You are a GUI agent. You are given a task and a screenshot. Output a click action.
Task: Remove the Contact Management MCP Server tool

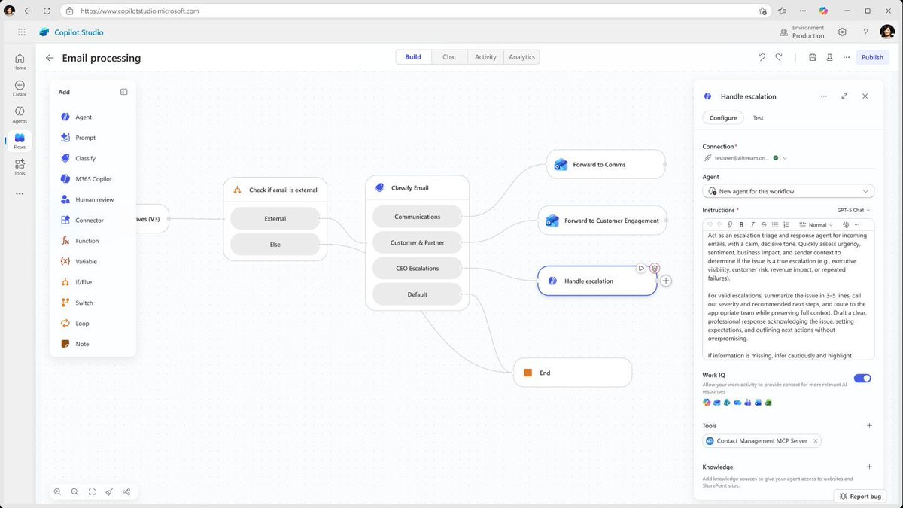(x=815, y=441)
